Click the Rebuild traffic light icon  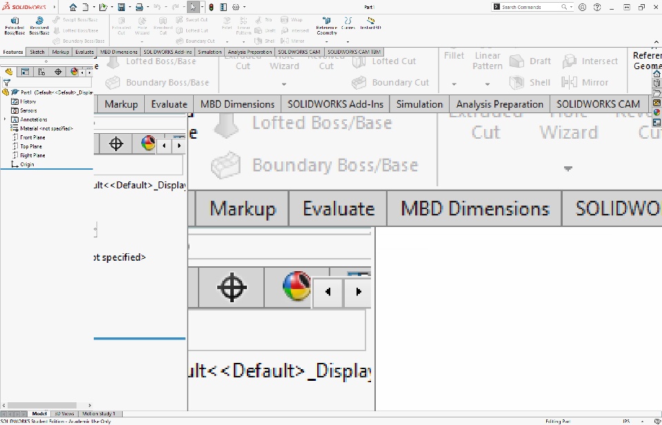tap(211, 7)
